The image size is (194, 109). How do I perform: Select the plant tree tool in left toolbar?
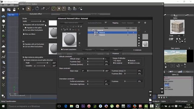point(3,36)
